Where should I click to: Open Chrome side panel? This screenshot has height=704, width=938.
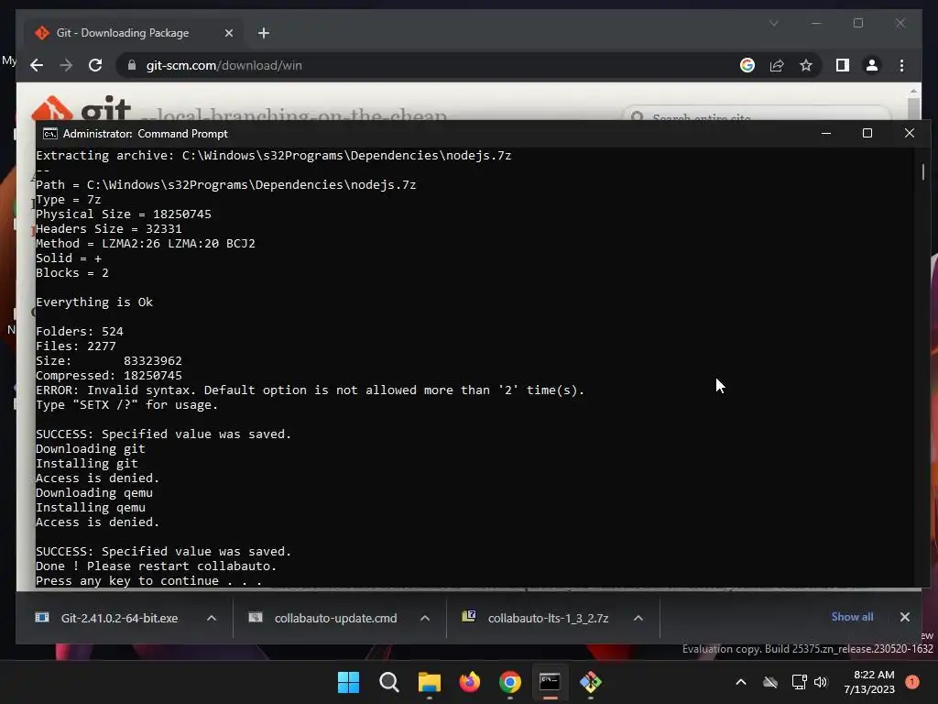(843, 65)
